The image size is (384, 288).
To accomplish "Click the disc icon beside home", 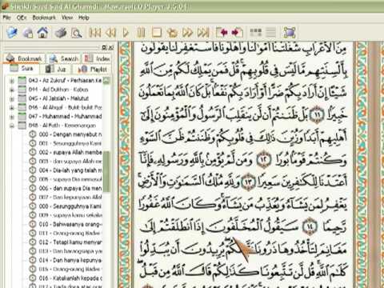I will pyautogui.click(x=28, y=33).
